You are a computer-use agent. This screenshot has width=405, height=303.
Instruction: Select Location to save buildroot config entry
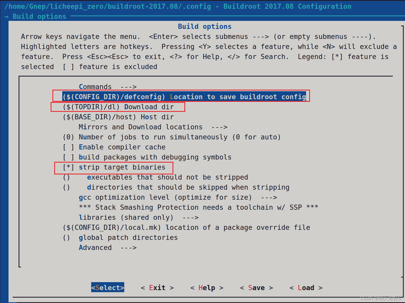point(184,97)
